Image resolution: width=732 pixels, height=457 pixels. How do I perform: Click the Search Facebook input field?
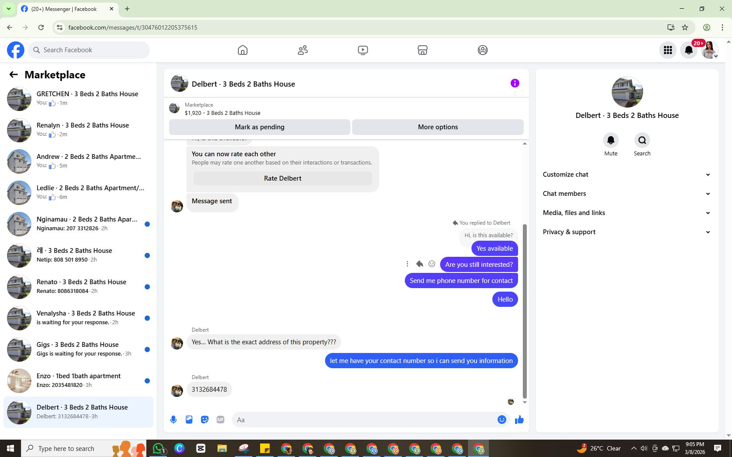[89, 50]
